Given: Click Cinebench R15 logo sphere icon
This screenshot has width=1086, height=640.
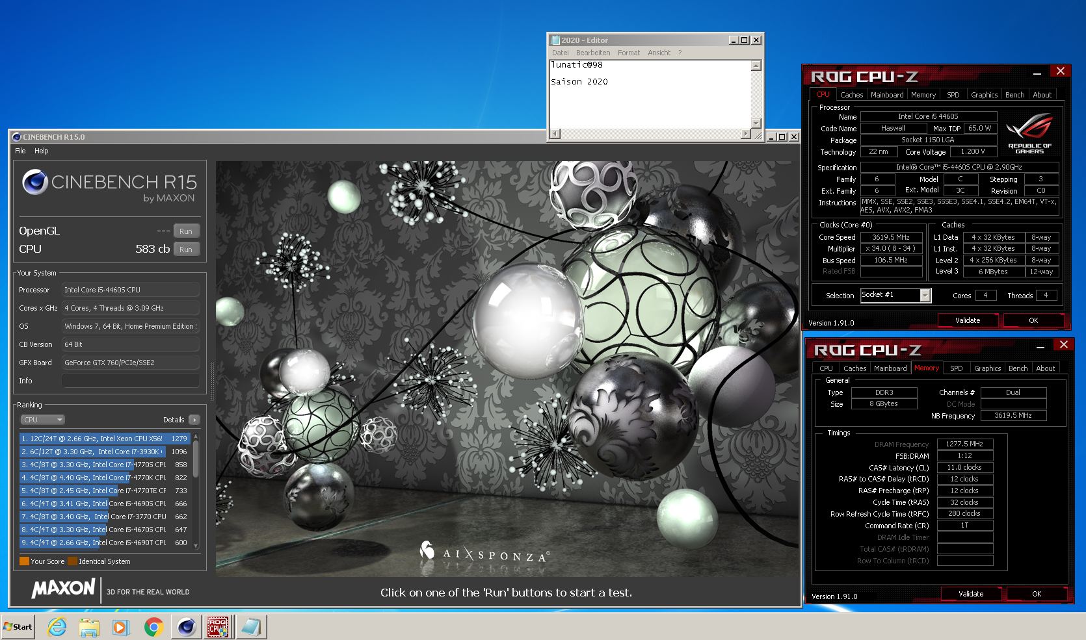Looking at the screenshot, I should pyautogui.click(x=35, y=182).
